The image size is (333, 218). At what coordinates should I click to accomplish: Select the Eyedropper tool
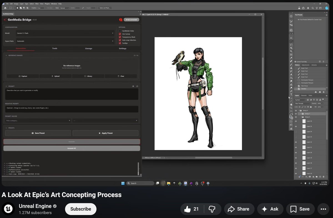291,58
